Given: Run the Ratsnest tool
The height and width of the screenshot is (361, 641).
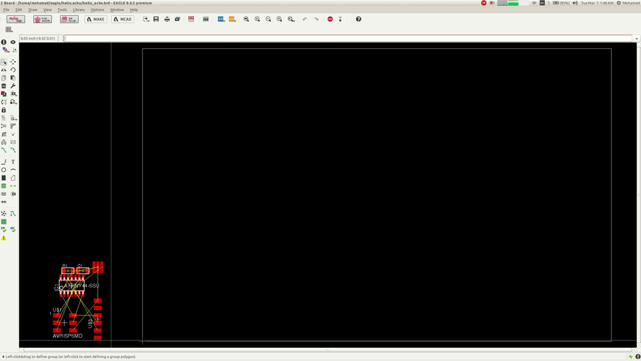Looking at the screenshot, I should (x=4, y=213).
